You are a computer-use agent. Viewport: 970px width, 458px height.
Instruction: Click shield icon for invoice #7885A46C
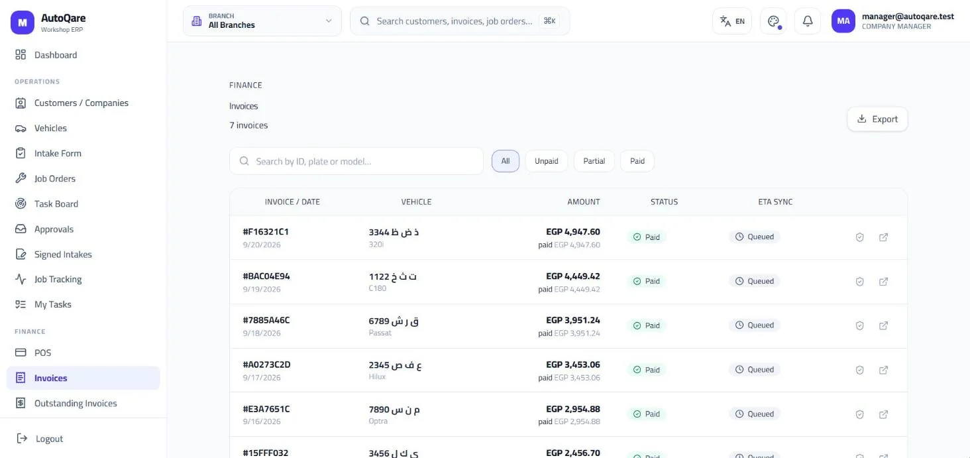click(x=860, y=325)
